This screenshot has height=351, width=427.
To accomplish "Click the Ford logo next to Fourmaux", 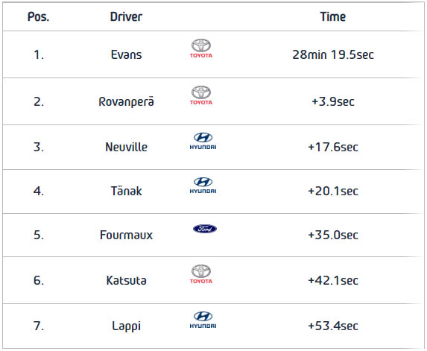I will pos(205,229).
